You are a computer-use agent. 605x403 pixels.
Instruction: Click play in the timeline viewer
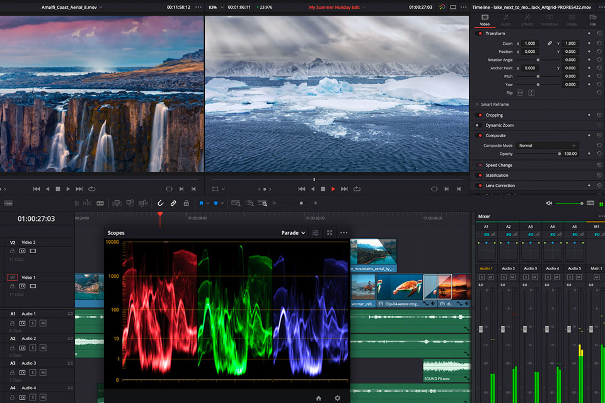tap(333, 189)
